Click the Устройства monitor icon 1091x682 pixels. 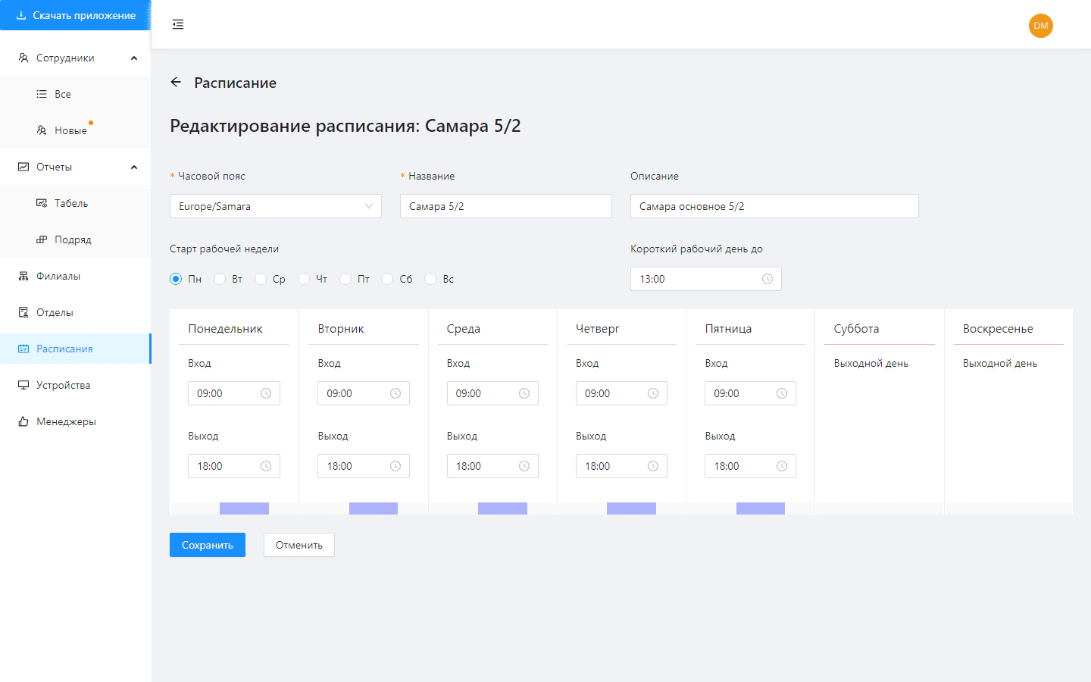[23, 385]
